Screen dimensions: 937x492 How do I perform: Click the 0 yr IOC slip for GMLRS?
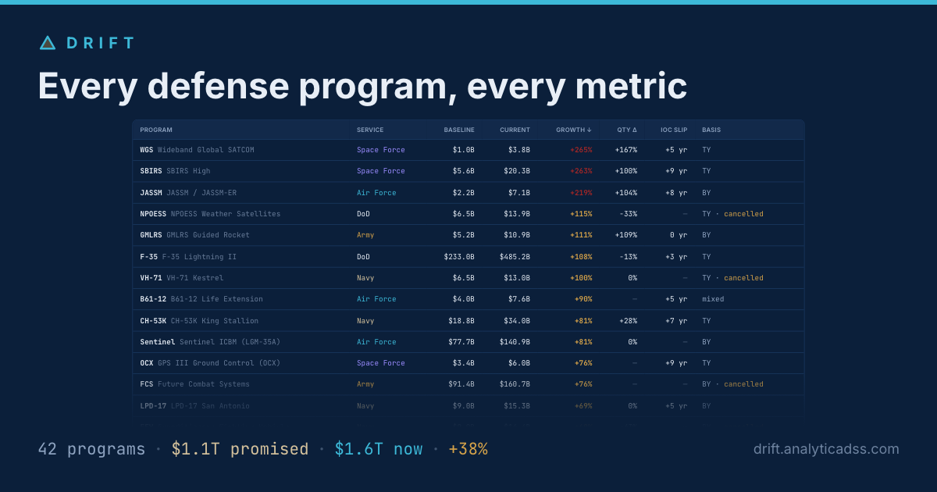click(x=679, y=235)
